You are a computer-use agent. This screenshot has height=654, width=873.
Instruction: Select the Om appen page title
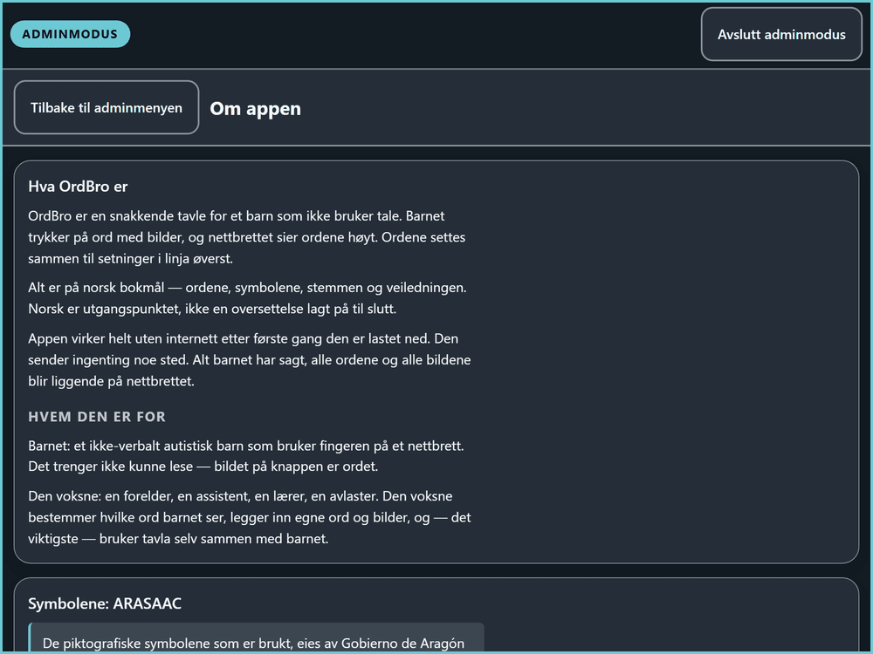[255, 108]
